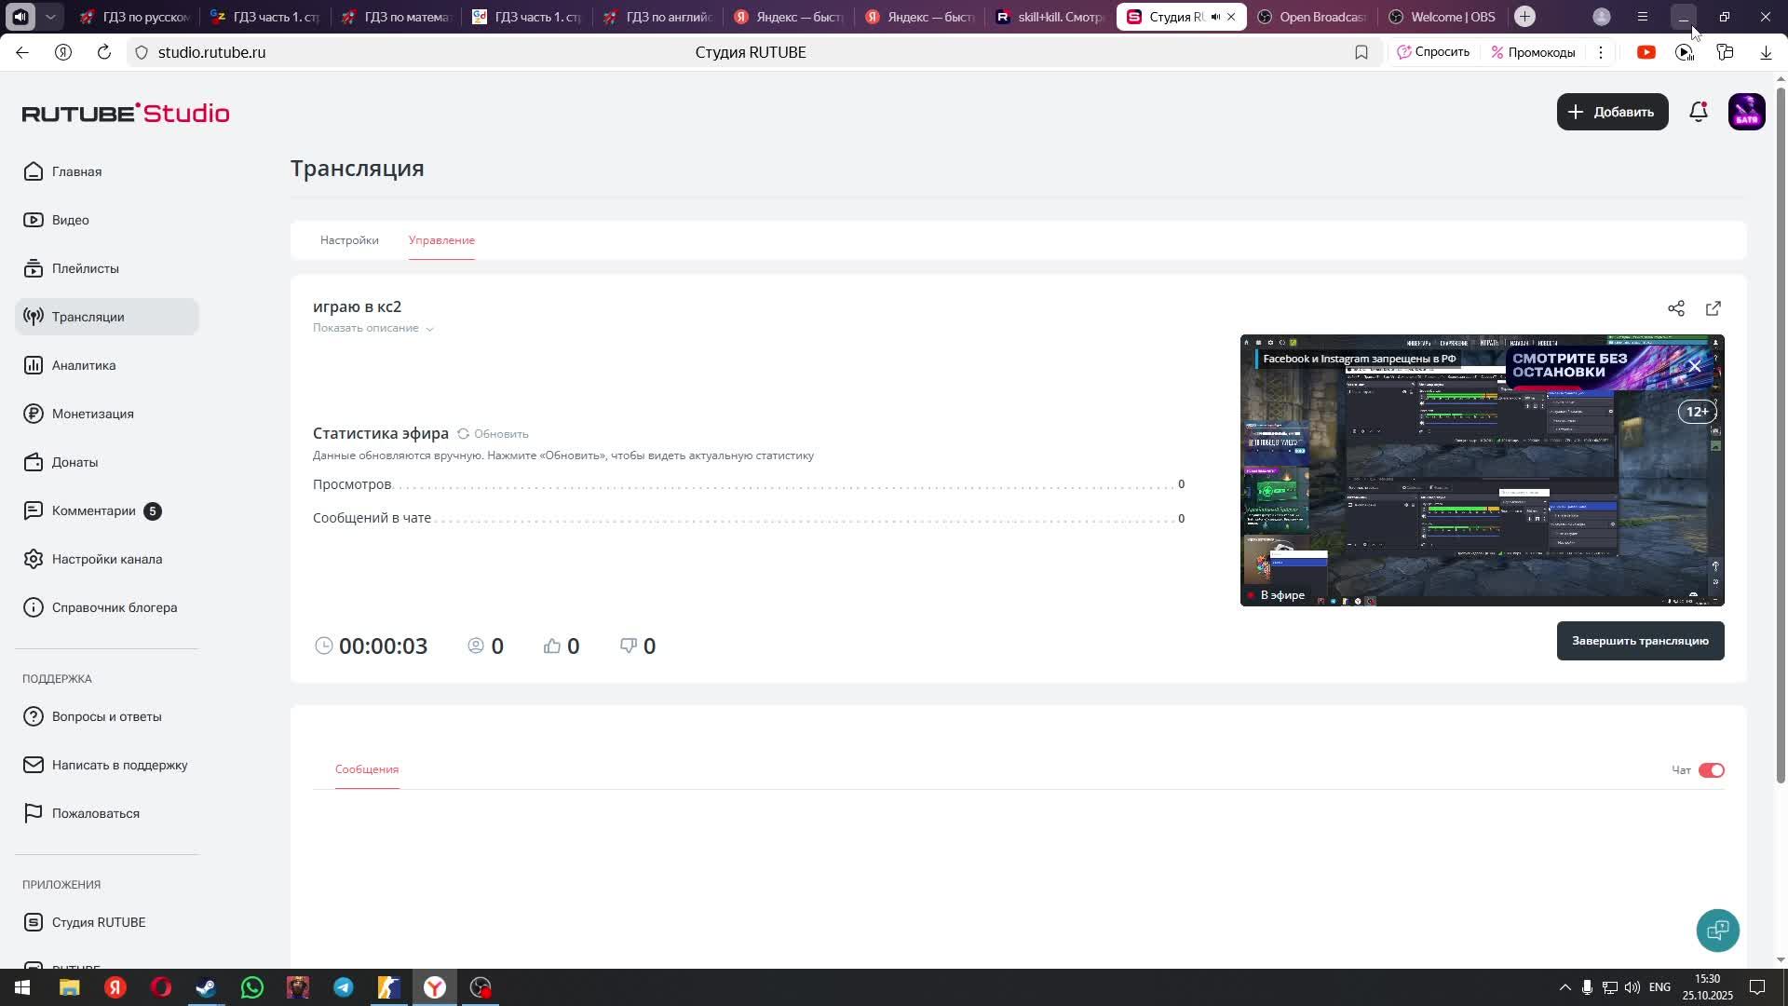Viewport: 1788px width, 1006px height.
Task: Switch to the Настройки tab
Action: (349, 240)
